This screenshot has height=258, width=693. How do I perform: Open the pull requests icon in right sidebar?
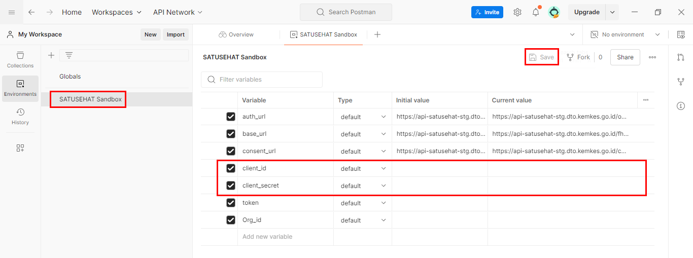(x=681, y=57)
